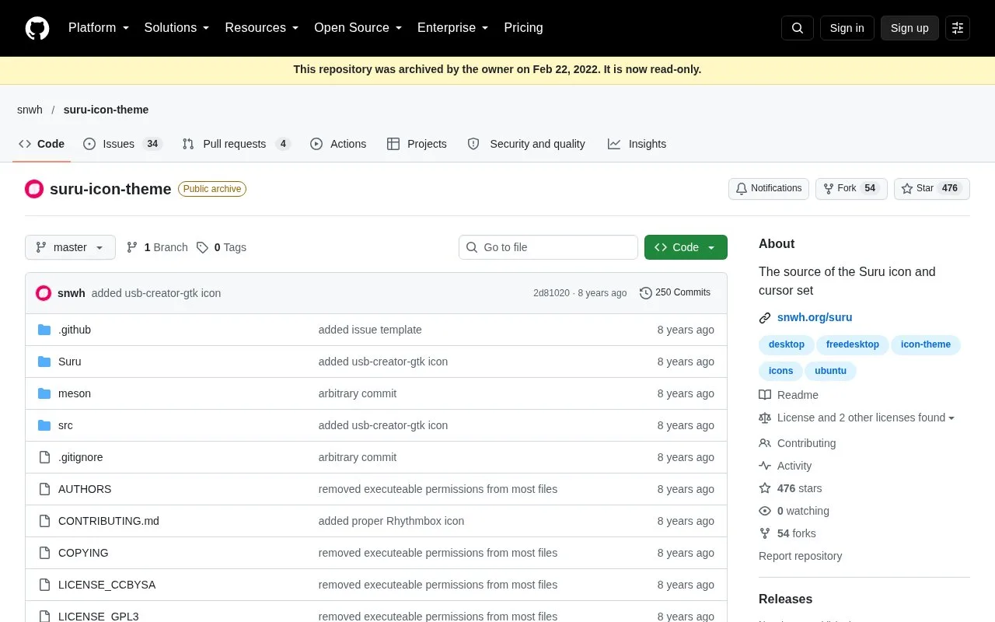The height and width of the screenshot is (622, 995).
Task: Open the Pricing page link
Action: point(523,28)
